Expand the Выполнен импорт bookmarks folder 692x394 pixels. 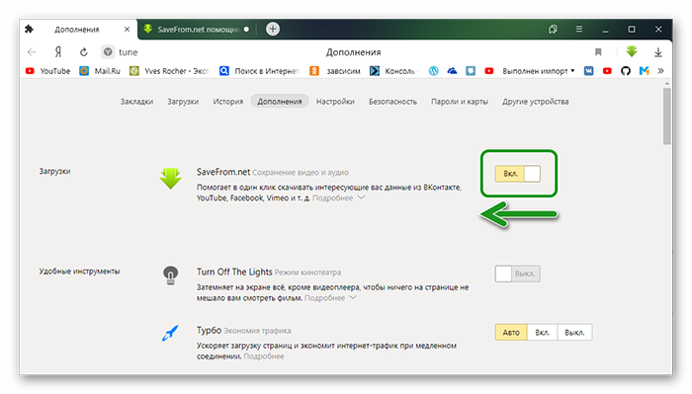(x=539, y=71)
